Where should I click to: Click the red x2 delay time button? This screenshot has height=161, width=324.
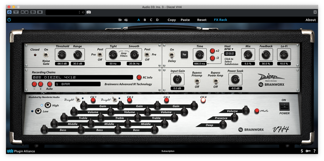pyautogui.click(x=212, y=51)
